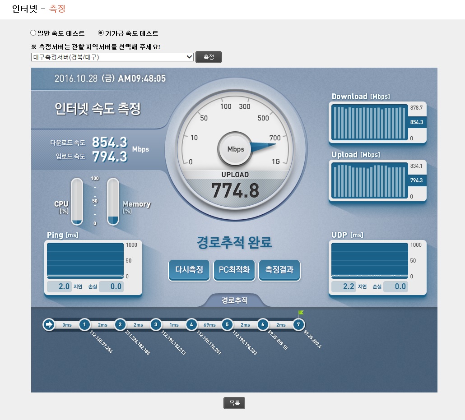This screenshot has height=420, width=465.
Task: Select hop 2 node in route trace
Action: tap(120, 324)
